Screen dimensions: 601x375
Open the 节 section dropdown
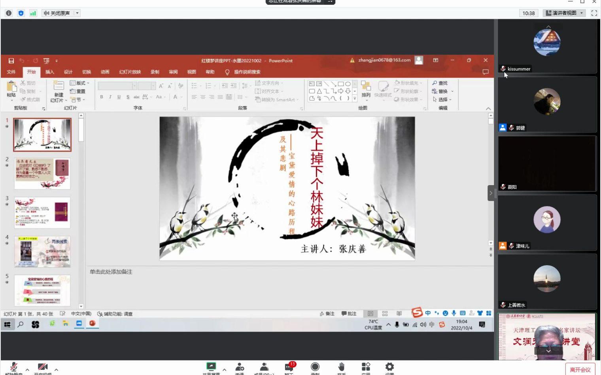point(77,100)
